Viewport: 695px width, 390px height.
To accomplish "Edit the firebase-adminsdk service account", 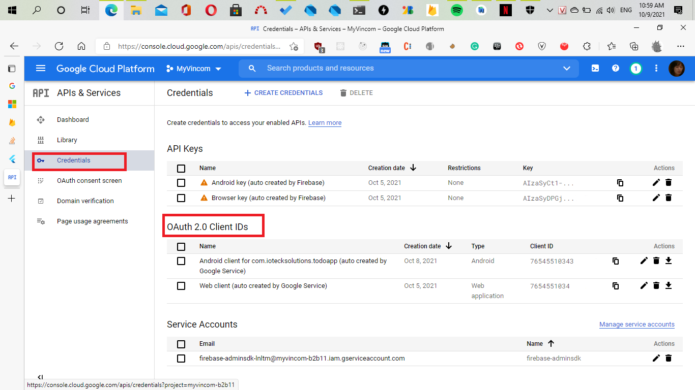I will click(x=656, y=359).
